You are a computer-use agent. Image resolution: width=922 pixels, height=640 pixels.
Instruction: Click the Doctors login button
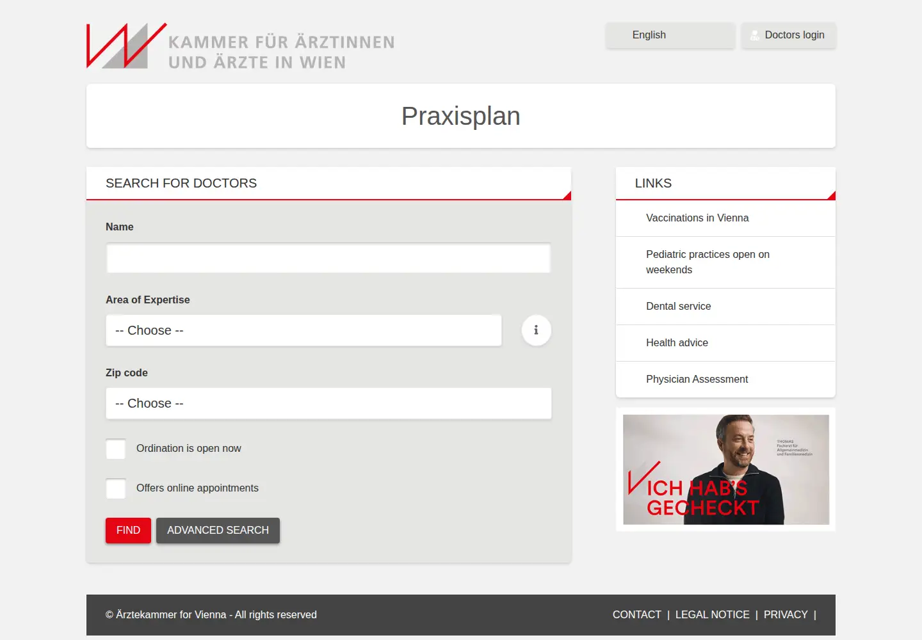[788, 35]
